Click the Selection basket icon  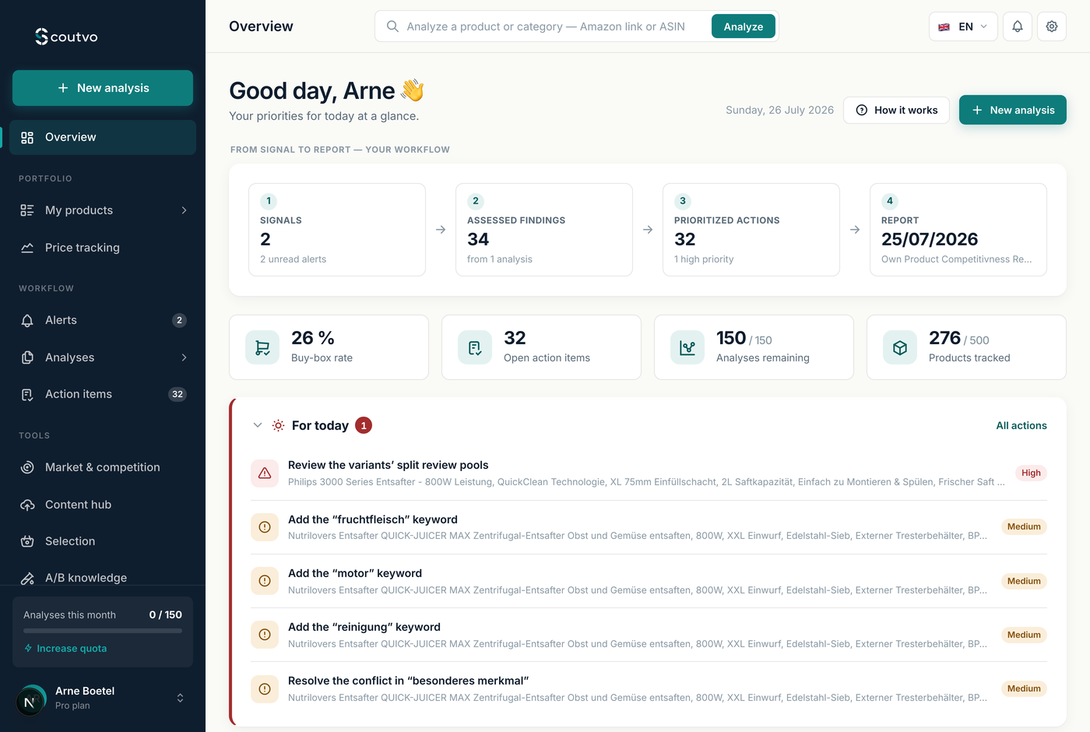click(x=27, y=541)
